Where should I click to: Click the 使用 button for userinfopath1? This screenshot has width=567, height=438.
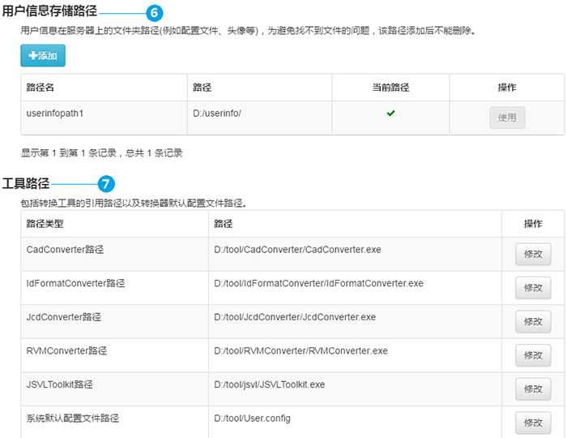[x=507, y=118]
